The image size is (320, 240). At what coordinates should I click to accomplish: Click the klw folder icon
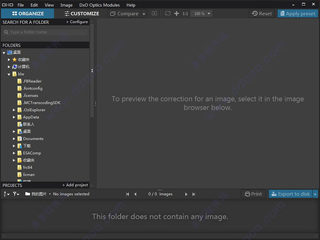pyautogui.click(x=14, y=74)
